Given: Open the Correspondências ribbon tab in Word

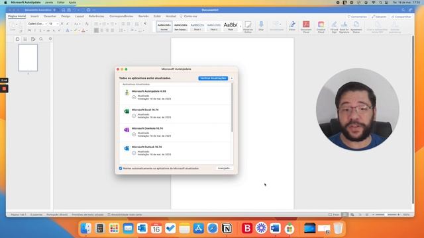Looking at the screenshot, I should (x=121, y=17).
